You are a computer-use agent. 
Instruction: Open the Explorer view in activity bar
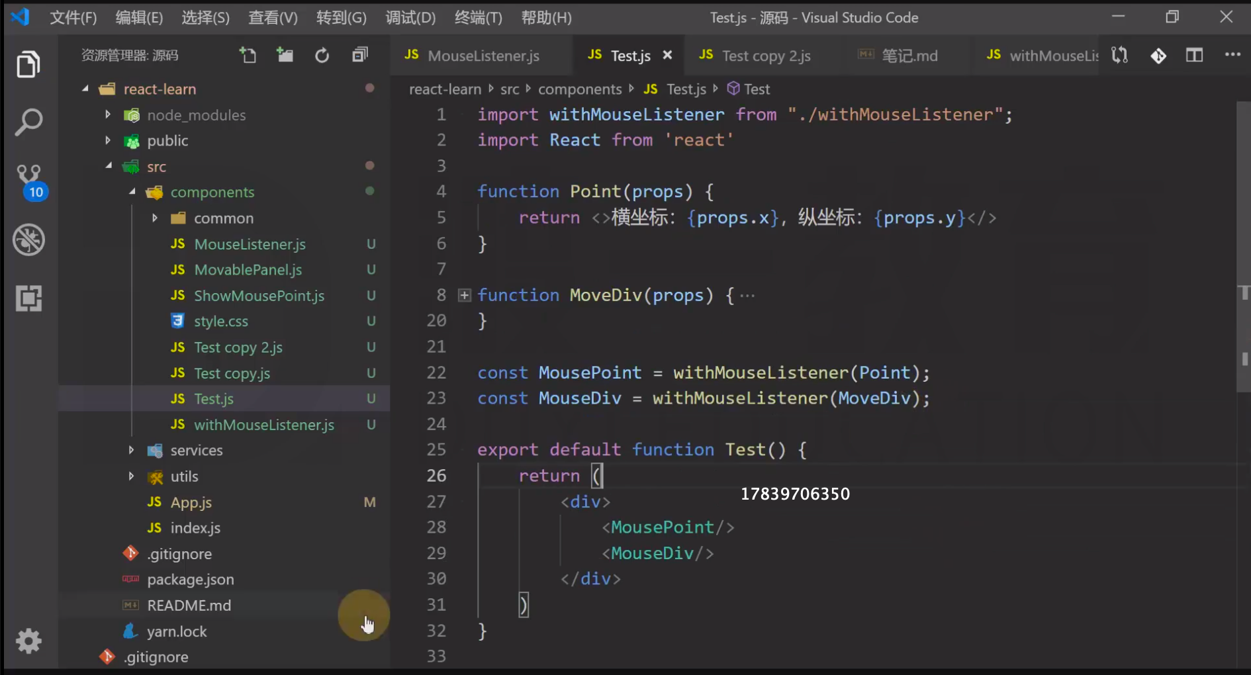28,64
